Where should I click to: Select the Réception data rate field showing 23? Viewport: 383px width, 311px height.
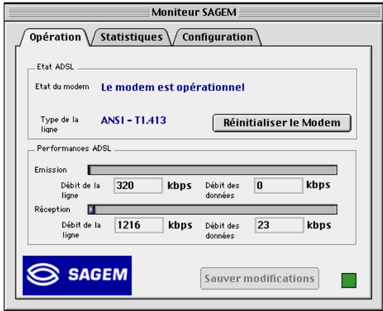(280, 225)
